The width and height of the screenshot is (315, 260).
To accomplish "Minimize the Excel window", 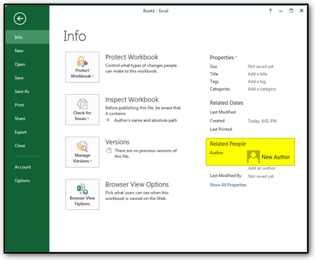I will point(281,11).
